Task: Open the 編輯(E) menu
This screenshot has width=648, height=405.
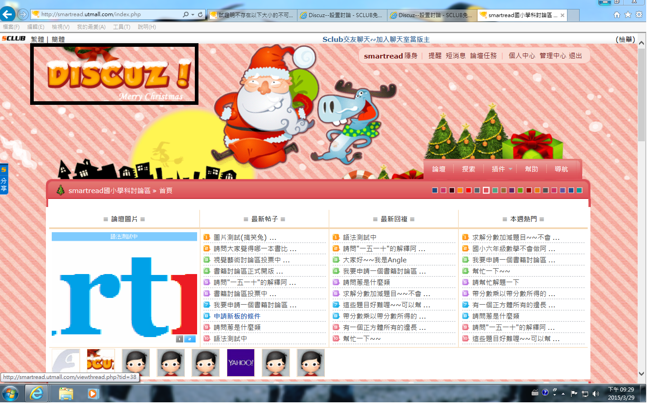Action: [x=36, y=27]
